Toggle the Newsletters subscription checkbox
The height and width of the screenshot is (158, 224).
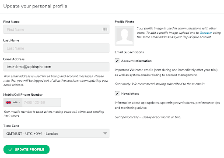tap(117, 93)
